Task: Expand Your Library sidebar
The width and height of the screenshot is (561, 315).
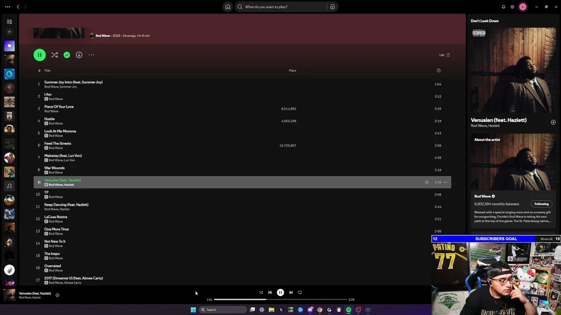Action: (x=9, y=21)
